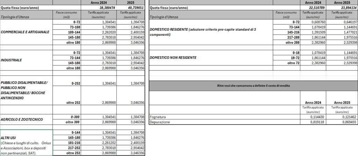The height and width of the screenshot is (156, 358).
Task: Select the '109-144' consumption band cell
Action: pyautogui.click(x=67, y=32)
